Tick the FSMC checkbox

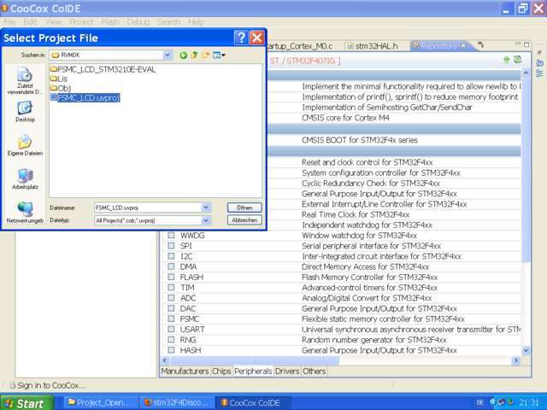point(171,319)
